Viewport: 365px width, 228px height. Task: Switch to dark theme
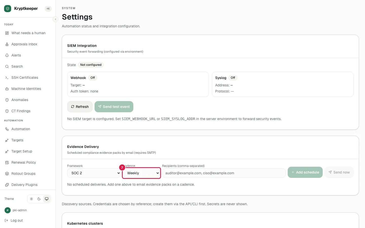click(x=39, y=199)
